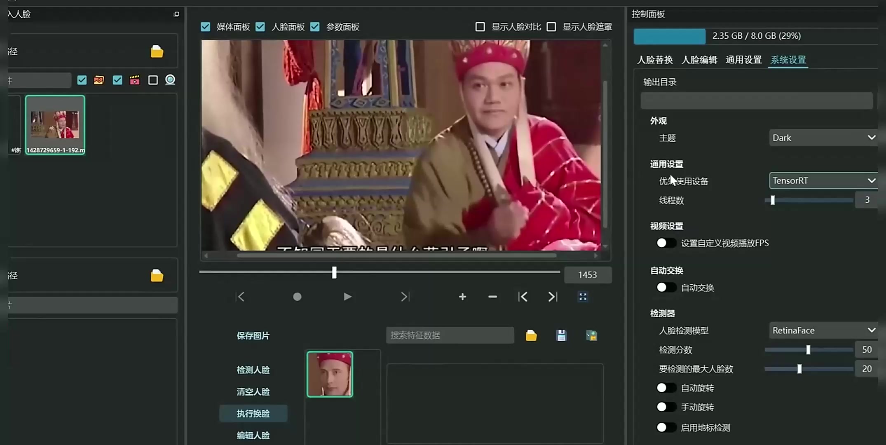Image resolution: width=886 pixels, height=445 pixels.
Task: Switch to 人脸替换 tab
Action: point(655,60)
